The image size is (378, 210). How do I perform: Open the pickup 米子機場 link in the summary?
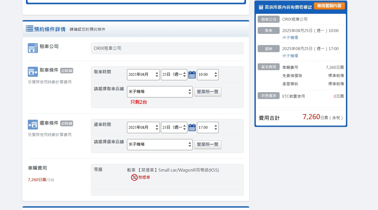point(290,38)
